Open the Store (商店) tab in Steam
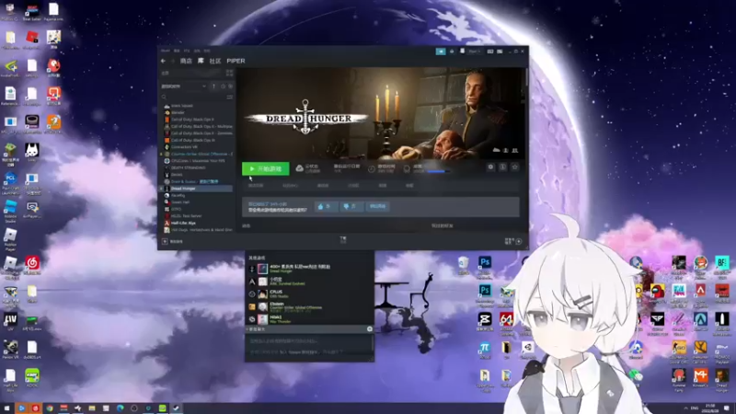Screen dimensions: 736x414 click(186, 61)
